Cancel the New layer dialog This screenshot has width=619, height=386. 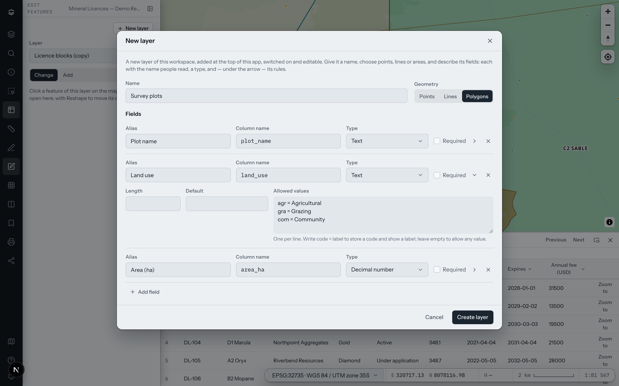[x=434, y=317]
